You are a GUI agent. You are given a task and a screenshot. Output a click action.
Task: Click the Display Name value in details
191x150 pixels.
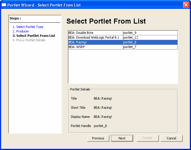click(103, 117)
